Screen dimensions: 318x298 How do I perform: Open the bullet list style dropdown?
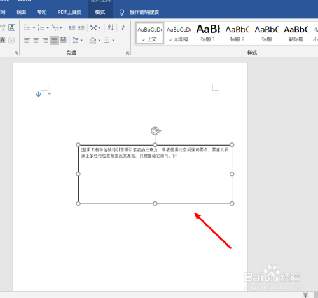(34, 28)
